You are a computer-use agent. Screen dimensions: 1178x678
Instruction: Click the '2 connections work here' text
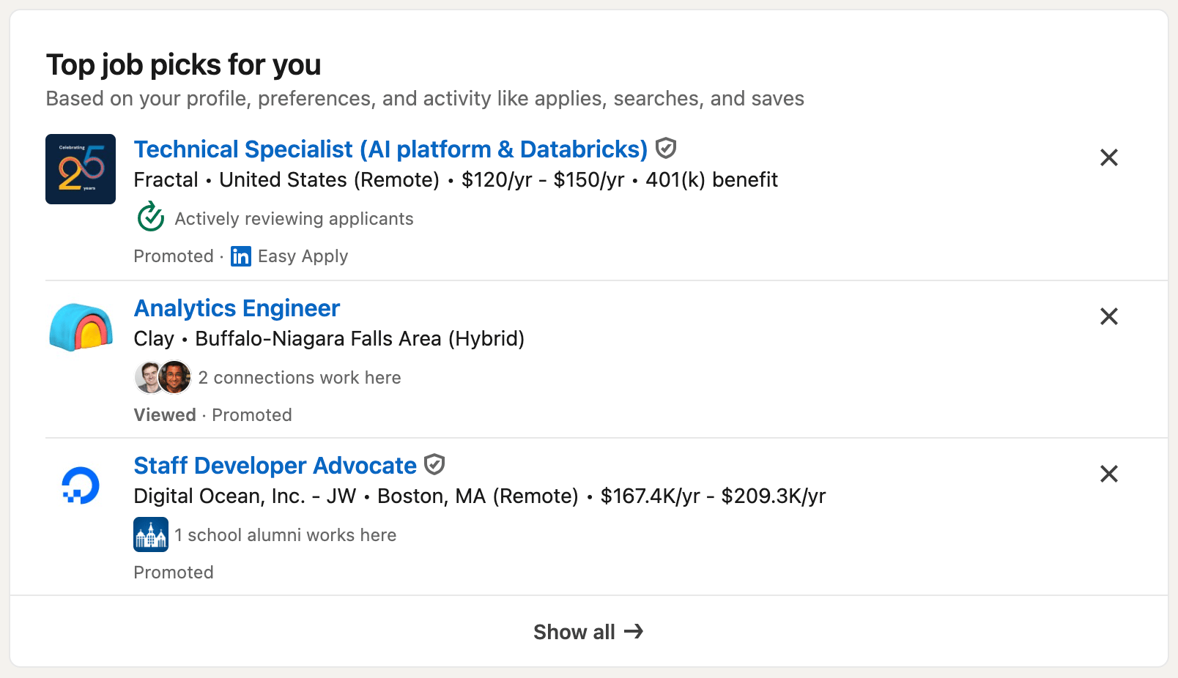coord(300,378)
